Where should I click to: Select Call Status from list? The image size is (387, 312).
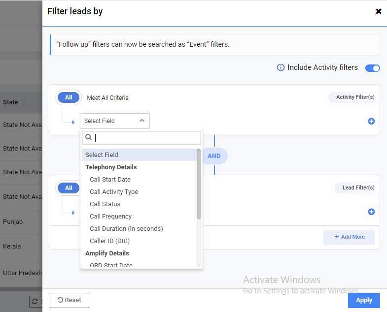(x=105, y=204)
